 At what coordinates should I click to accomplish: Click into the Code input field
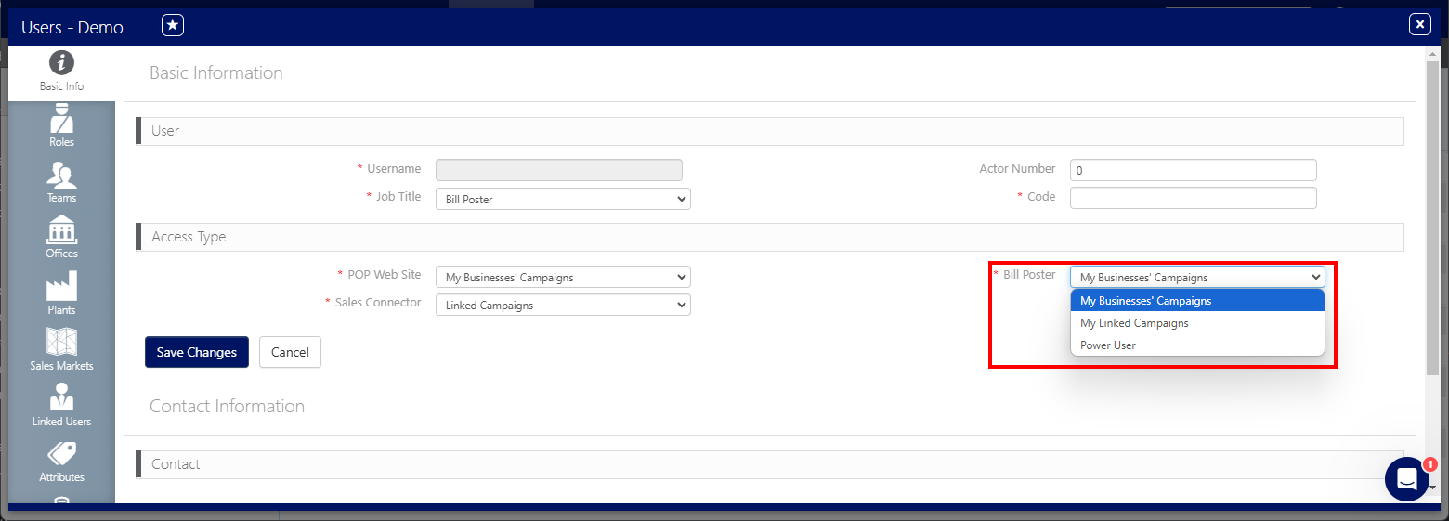pyautogui.click(x=1193, y=198)
